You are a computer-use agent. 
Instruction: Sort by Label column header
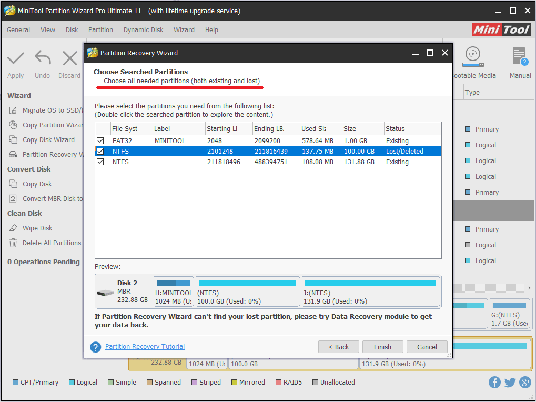(179, 128)
